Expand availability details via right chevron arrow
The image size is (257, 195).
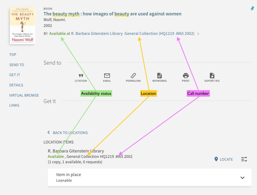point(198,34)
